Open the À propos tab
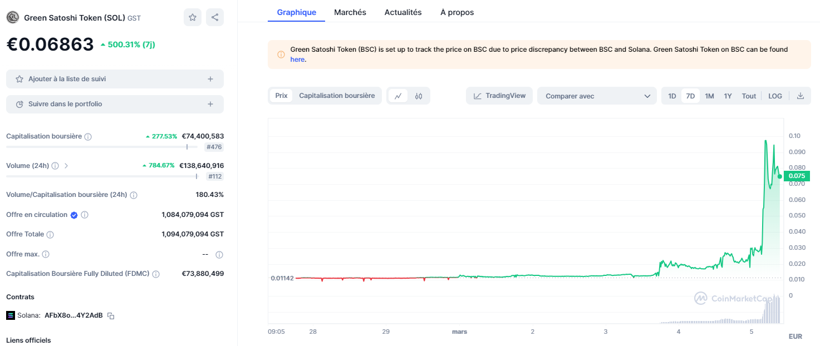Viewport: 820px width, 346px height. point(457,12)
